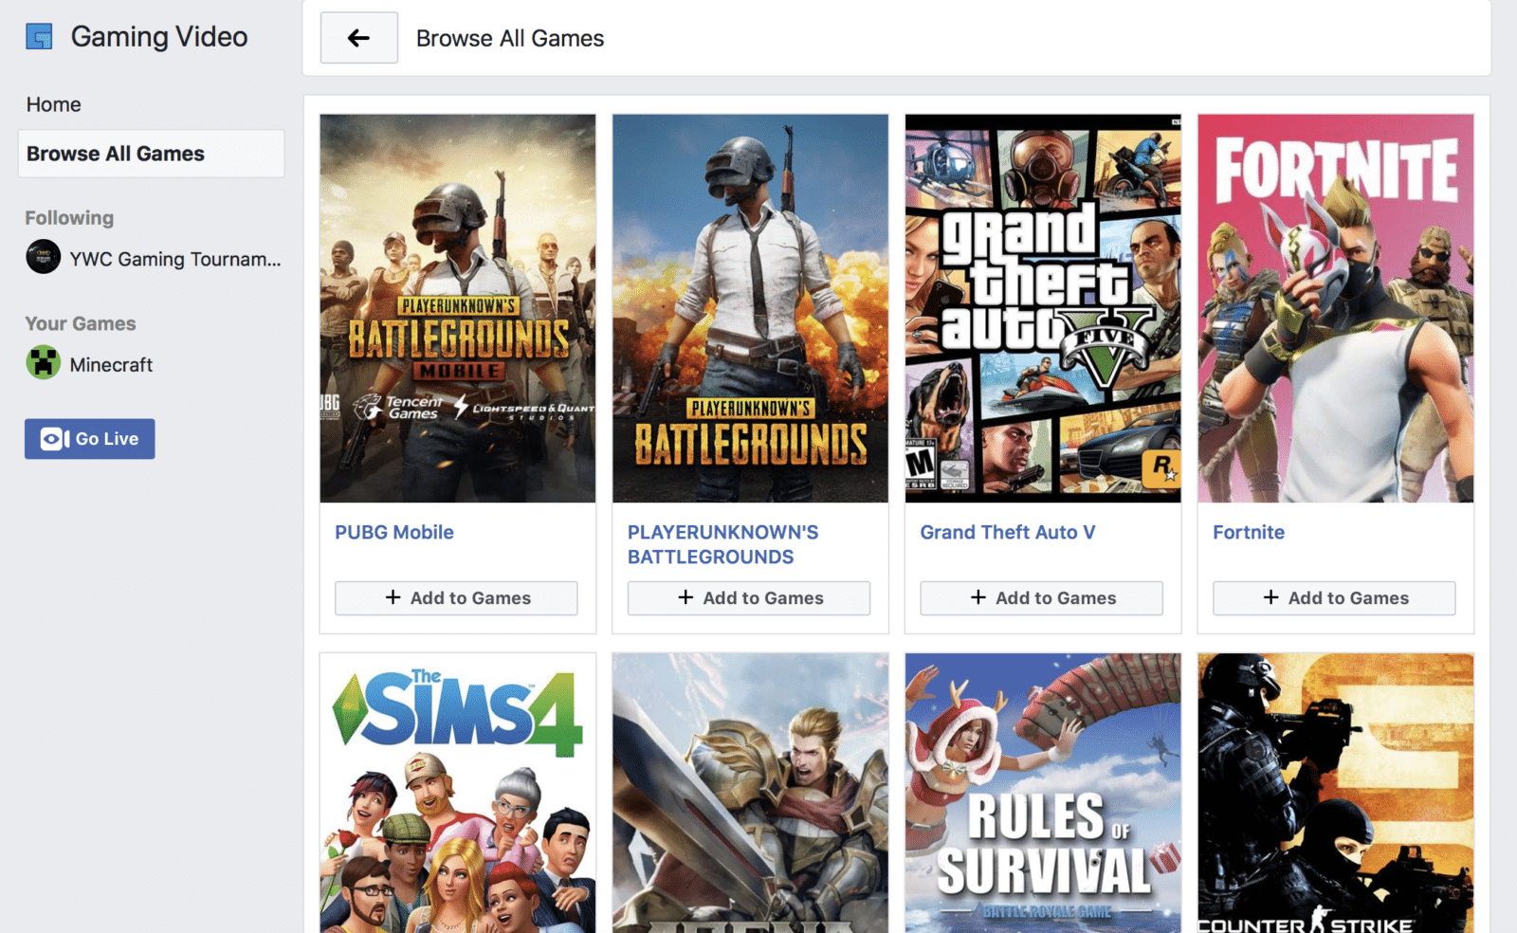Screen dimensions: 1517x933
Task: Click the Minecraft creeper icon
Action: [43, 363]
